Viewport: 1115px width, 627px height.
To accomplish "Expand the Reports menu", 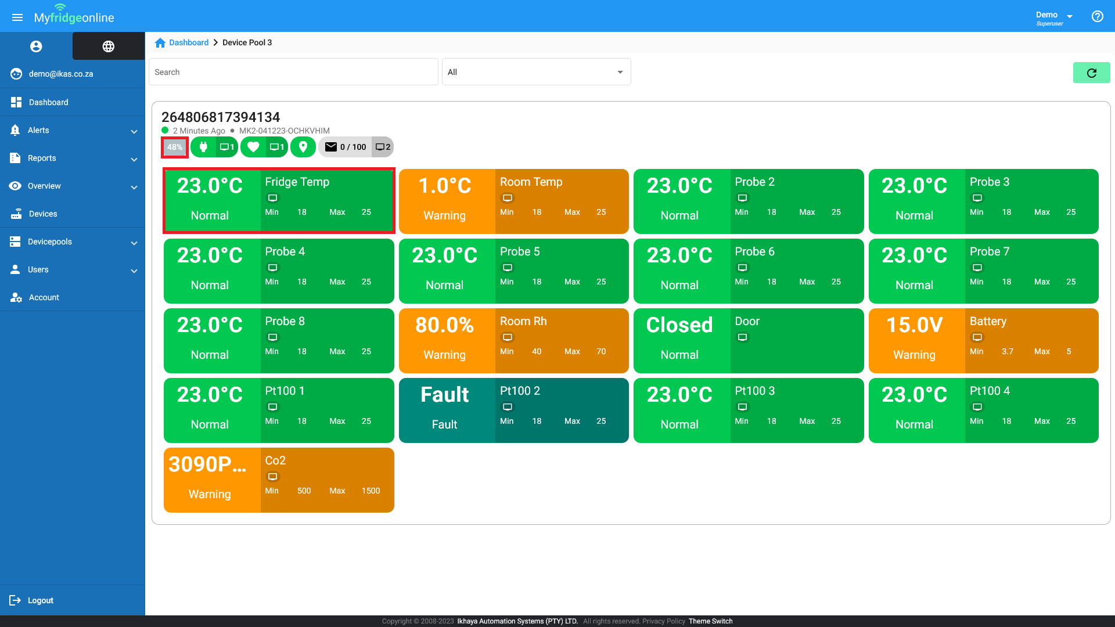I will [73, 158].
